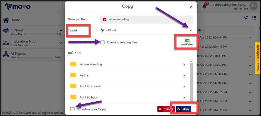Open options for the 2:04:10 PM row

[250, 47]
